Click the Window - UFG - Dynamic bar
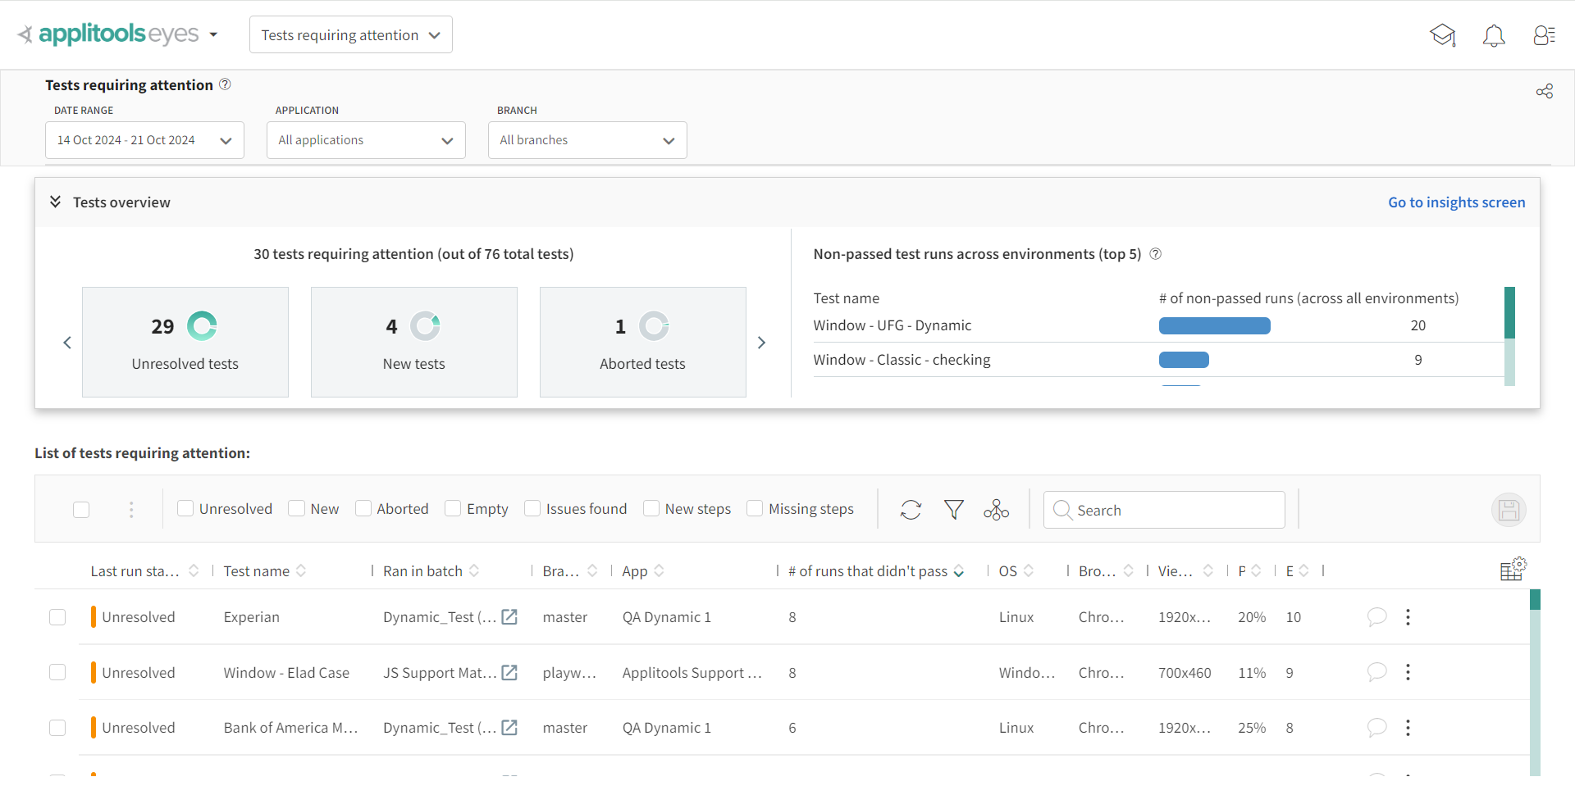The image size is (1575, 786). 1215,325
